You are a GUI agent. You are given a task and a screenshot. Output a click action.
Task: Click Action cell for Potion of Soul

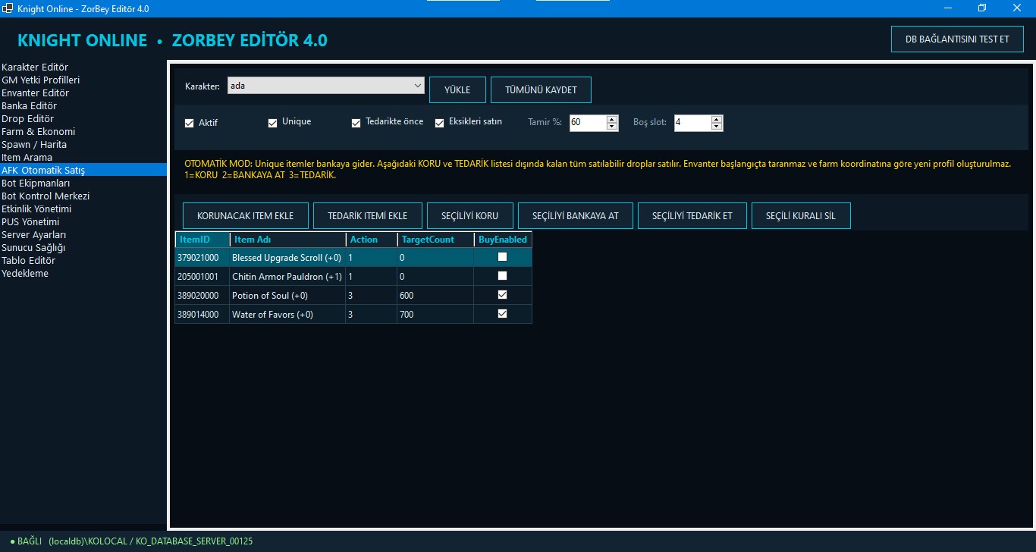coord(372,295)
